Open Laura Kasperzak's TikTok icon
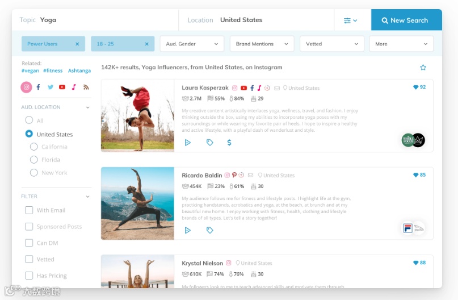 pyautogui.click(x=259, y=88)
